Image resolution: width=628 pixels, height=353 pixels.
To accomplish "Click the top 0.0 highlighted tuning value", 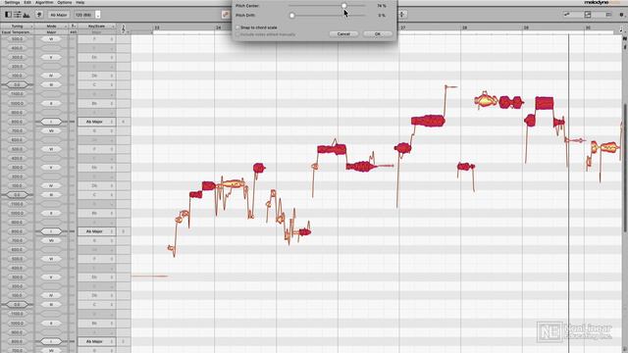I will [x=17, y=85].
